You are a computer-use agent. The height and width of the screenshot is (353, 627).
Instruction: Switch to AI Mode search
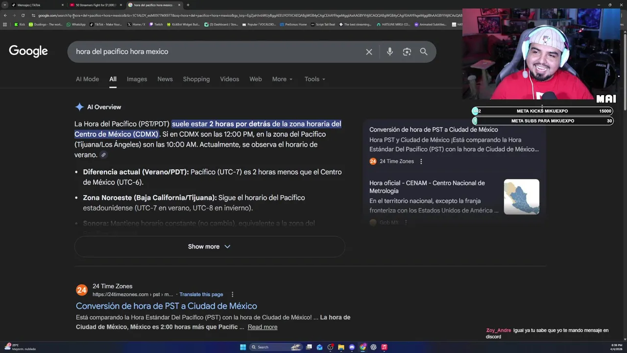(x=87, y=79)
